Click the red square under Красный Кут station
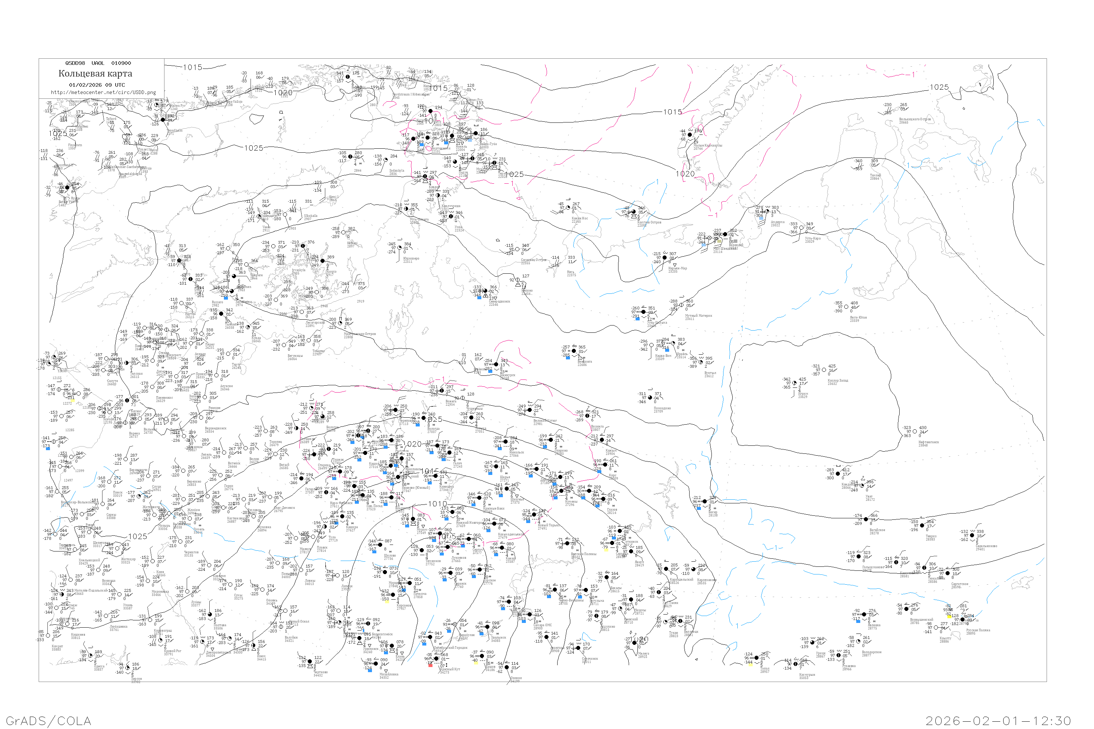 430,665
